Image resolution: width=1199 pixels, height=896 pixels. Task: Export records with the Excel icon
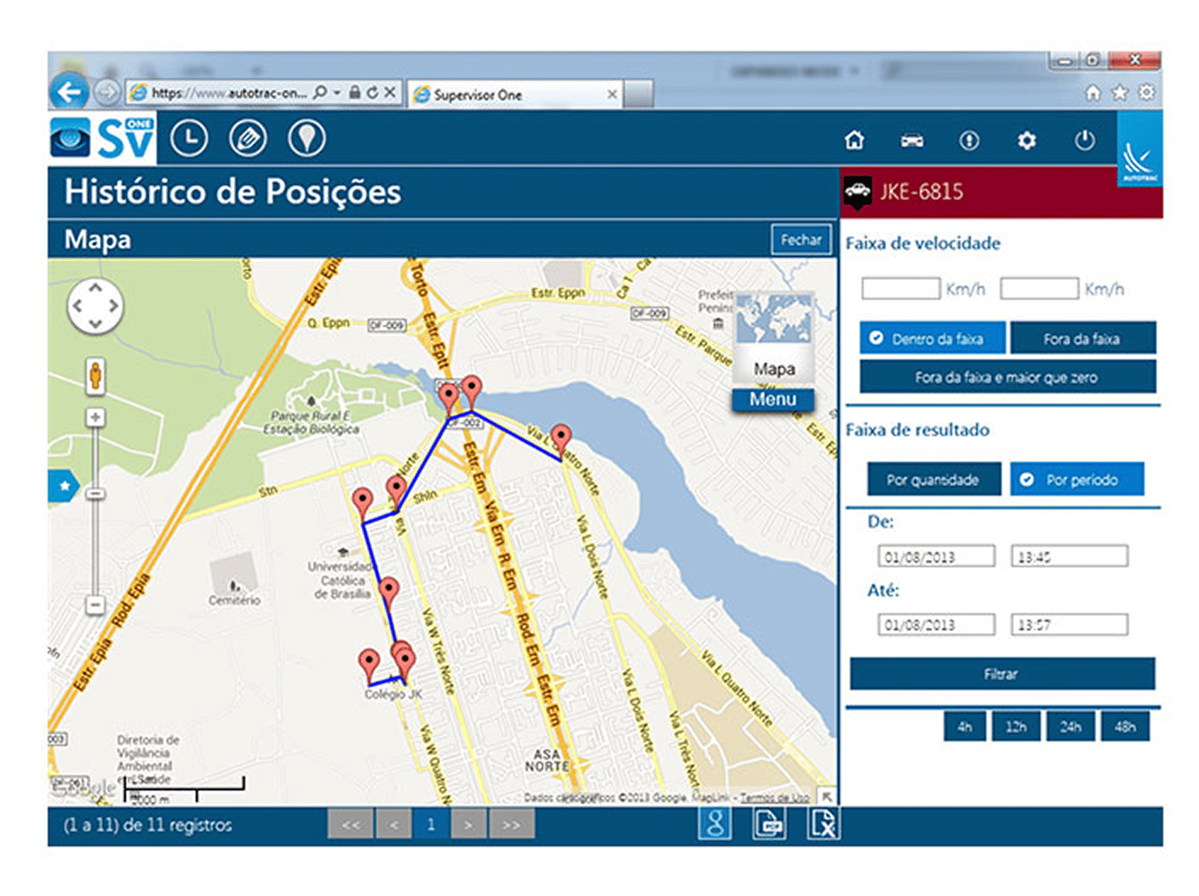(x=823, y=824)
